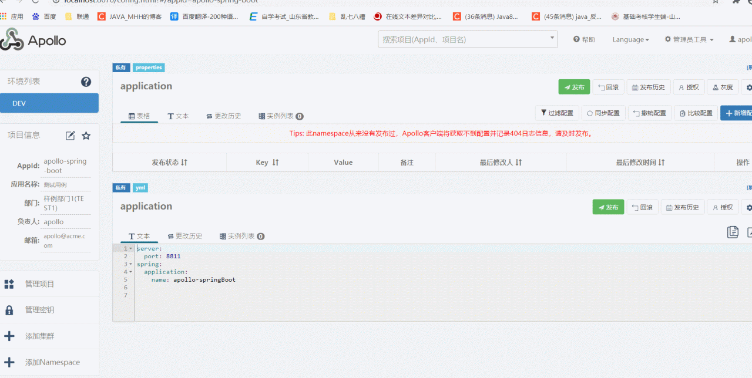This screenshot has width=752, height=378.
Task: Click the 撤销配置 button
Action: (649, 113)
